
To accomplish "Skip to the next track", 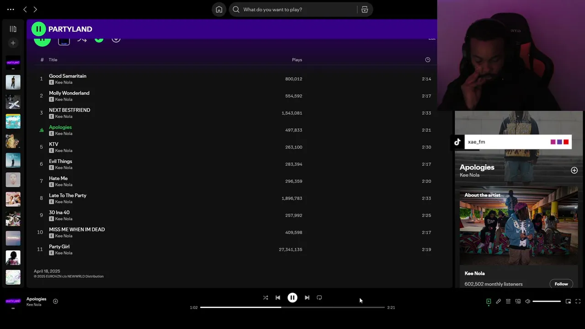I will pos(307,297).
